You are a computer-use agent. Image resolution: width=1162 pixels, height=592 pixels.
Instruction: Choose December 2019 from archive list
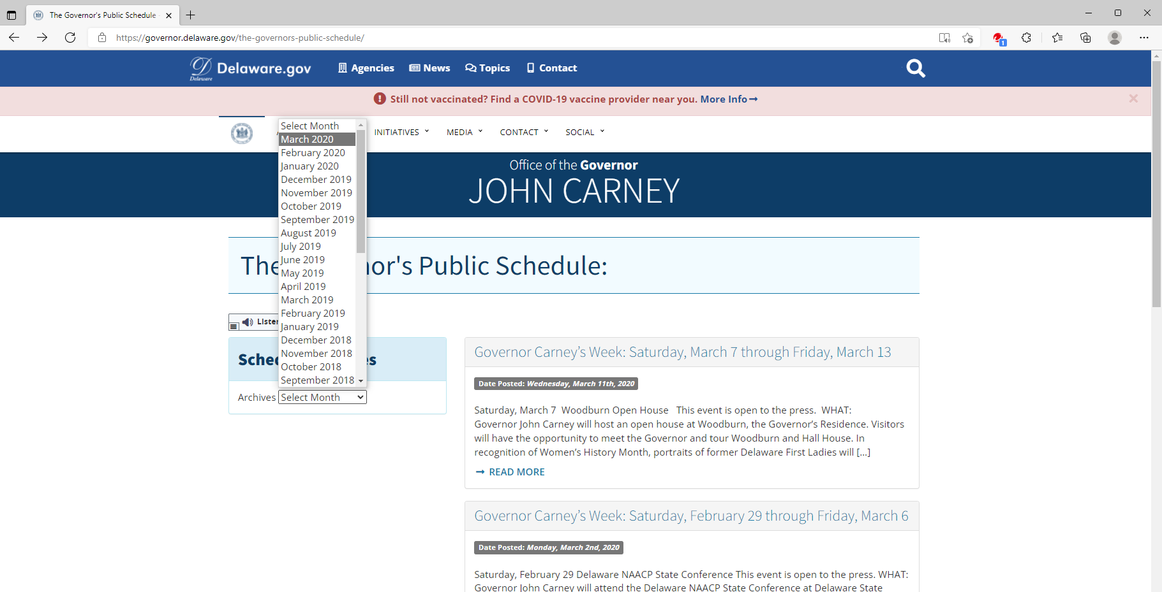pos(317,179)
